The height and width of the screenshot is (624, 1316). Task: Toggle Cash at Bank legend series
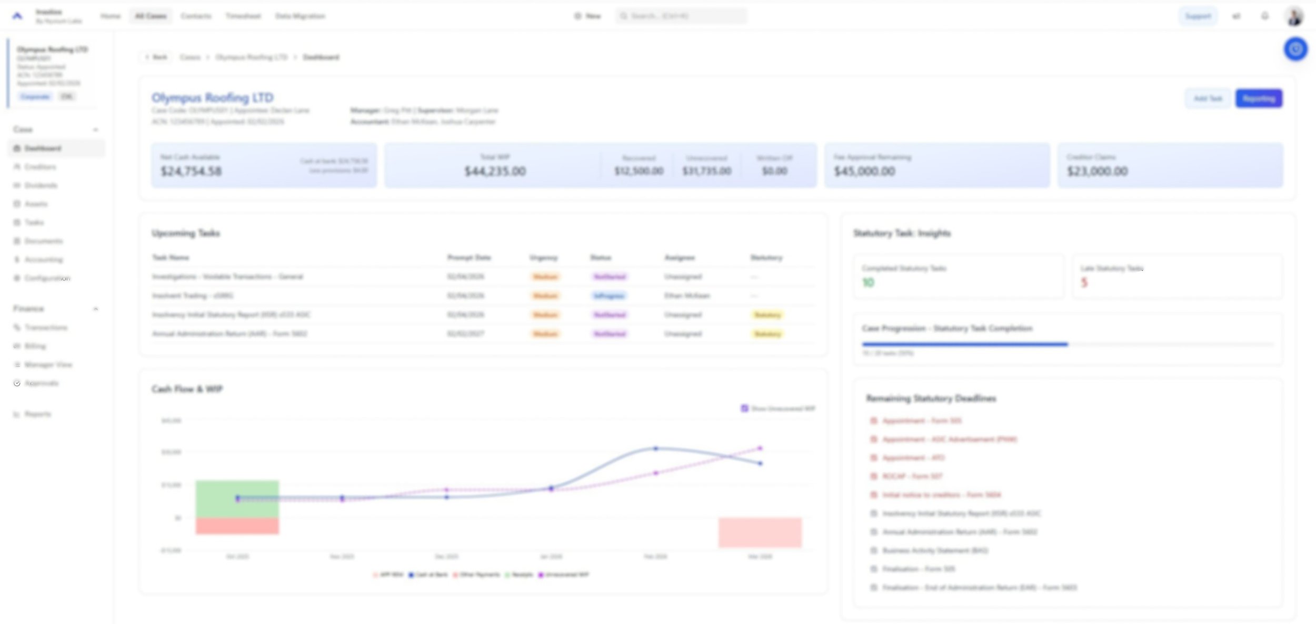coord(428,575)
